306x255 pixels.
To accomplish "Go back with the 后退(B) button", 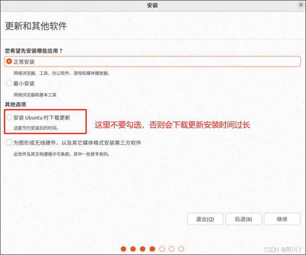I will pos(243,219).
